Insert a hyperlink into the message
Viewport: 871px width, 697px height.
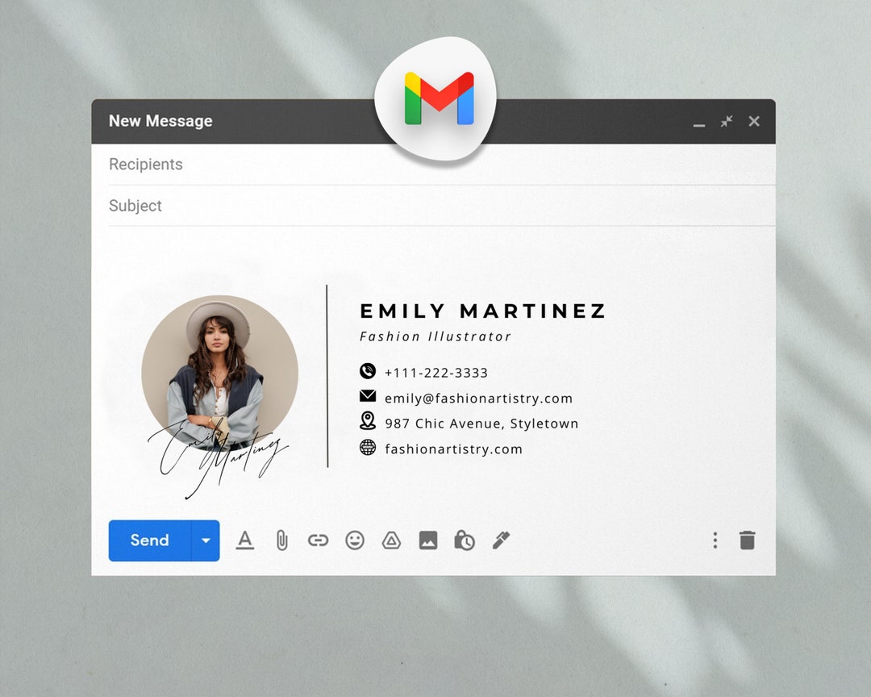pyautogui.click(x=318, y=540)
